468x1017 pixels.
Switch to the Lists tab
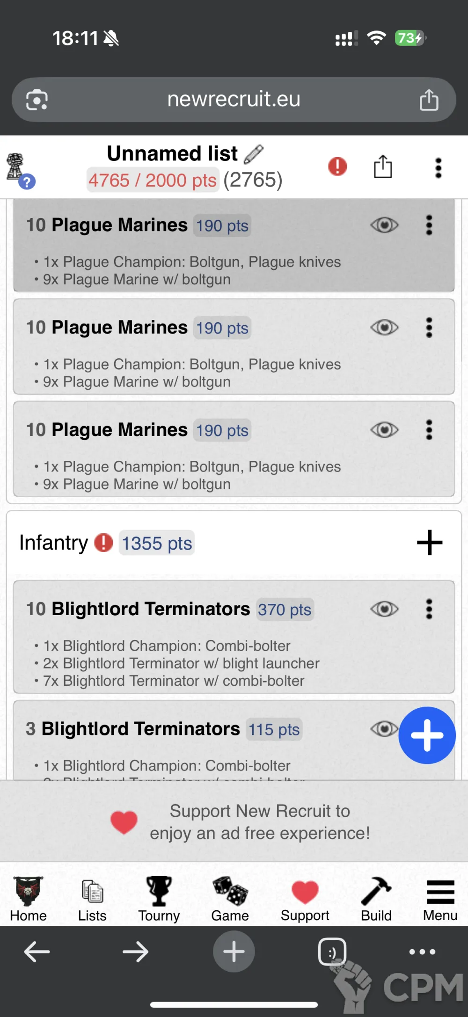tap(92, 899)
